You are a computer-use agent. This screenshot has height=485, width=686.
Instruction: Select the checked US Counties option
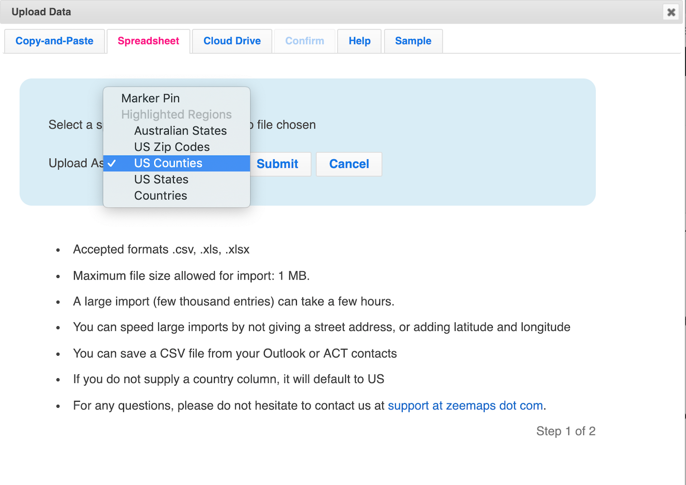tap(168, 163)
